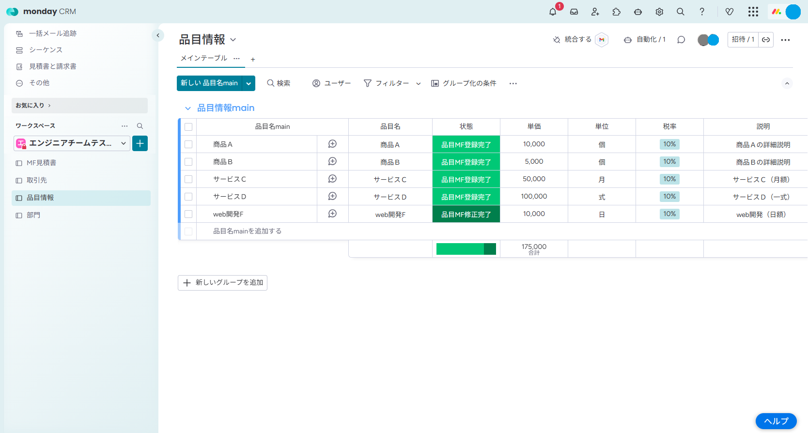808x433 pixels.
Task: Click the 品目MF修正完了 status cell
Action: pyautogui.click(x=466, y=214)
